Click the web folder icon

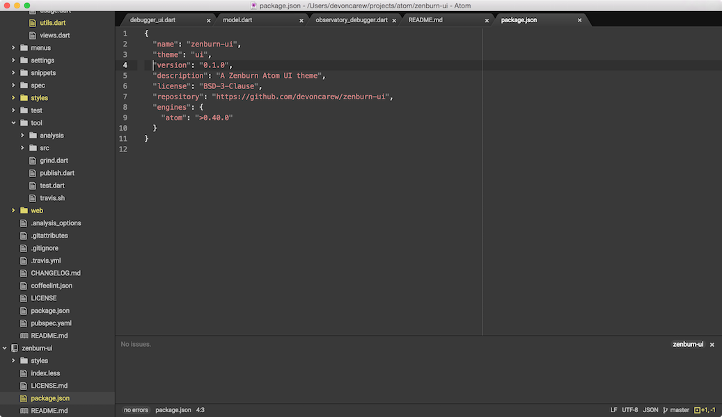tap(24, 210)
